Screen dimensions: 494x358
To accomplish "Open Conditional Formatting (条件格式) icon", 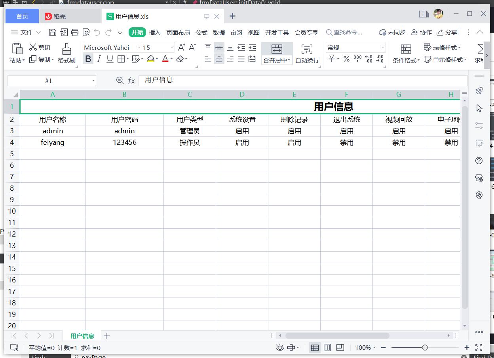I will (x=406, y=49).
